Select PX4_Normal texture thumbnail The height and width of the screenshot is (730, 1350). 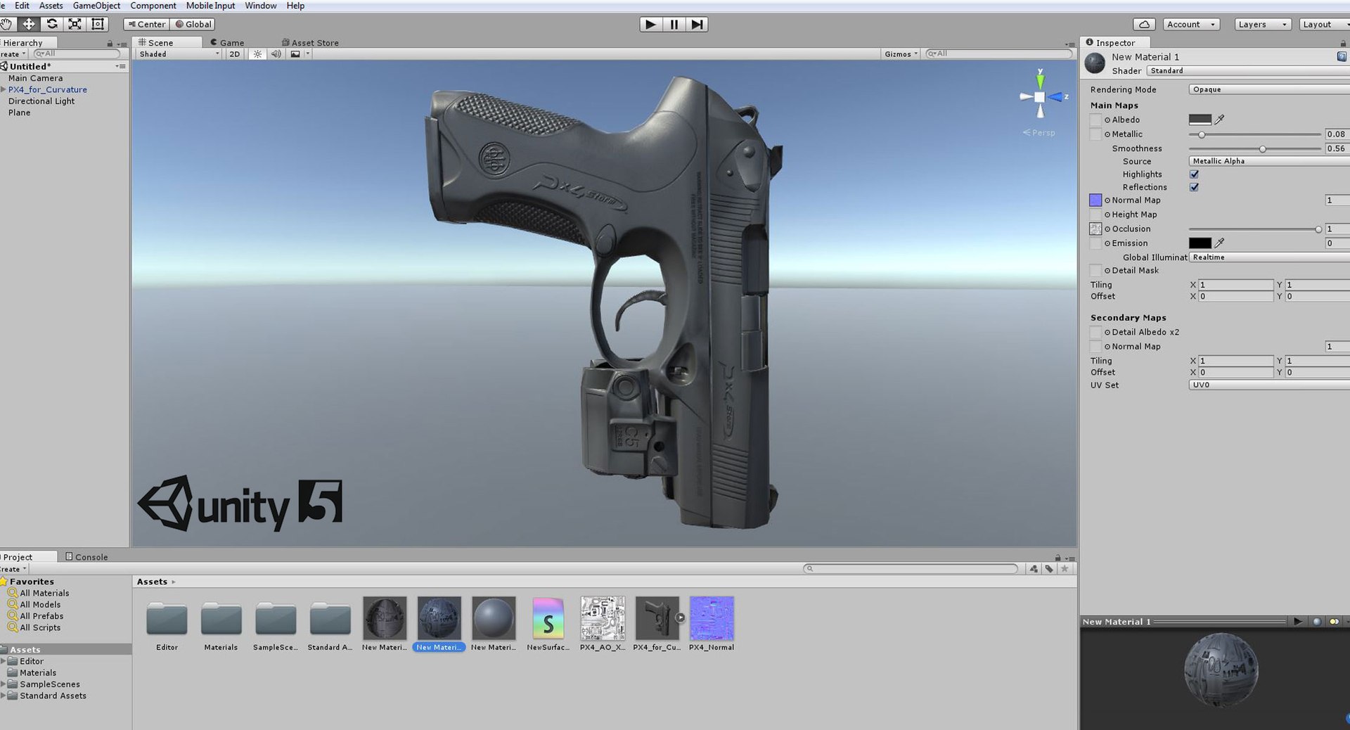[712, 618]
